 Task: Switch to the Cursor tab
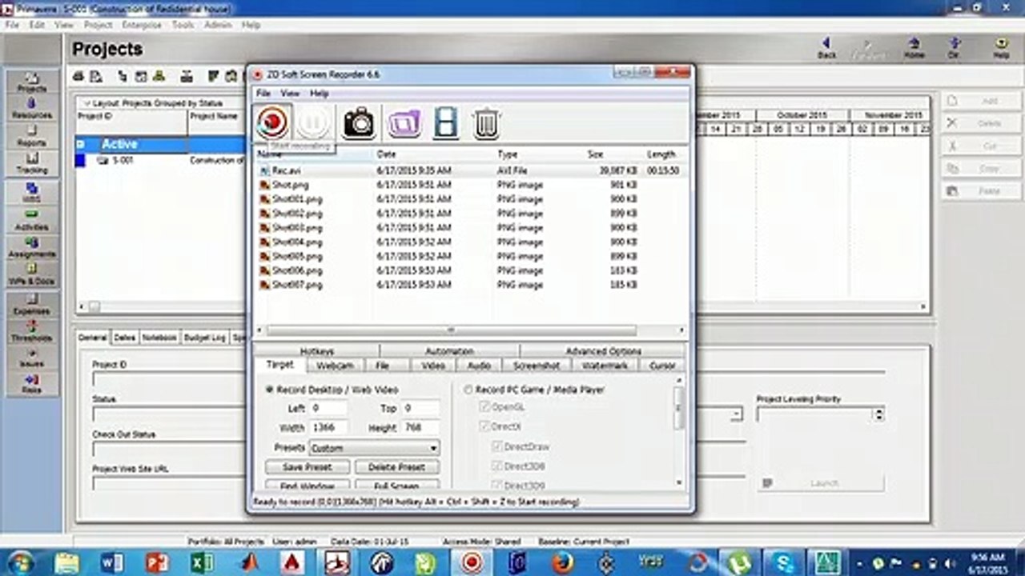[662, 365]
